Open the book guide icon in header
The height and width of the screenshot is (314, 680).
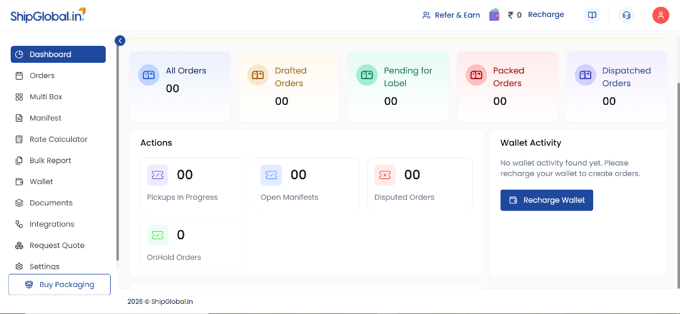click(x=591, y=15)
